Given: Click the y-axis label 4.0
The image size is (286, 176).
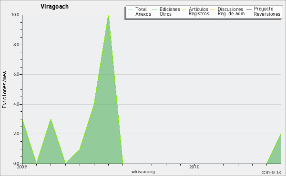Looking at the screenshot, I should pyautogui.click(x=16, y=104).
